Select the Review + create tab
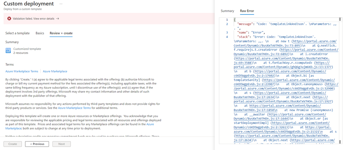 pos(61,33)
